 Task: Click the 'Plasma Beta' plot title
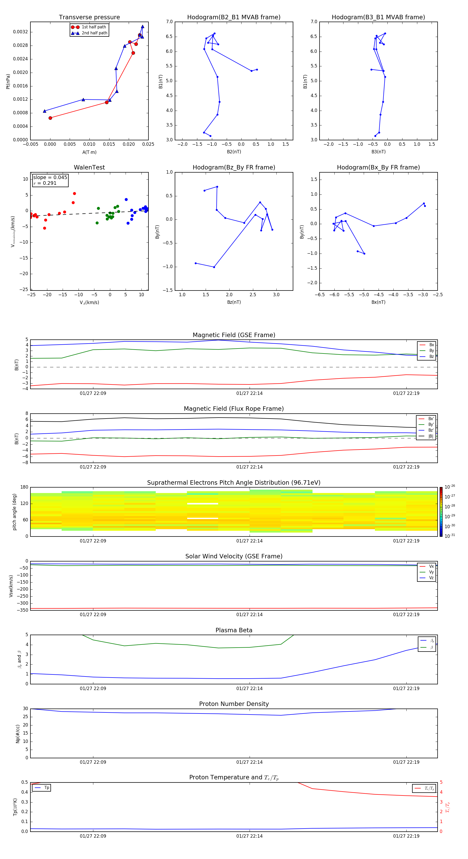(x=234, y=630)
